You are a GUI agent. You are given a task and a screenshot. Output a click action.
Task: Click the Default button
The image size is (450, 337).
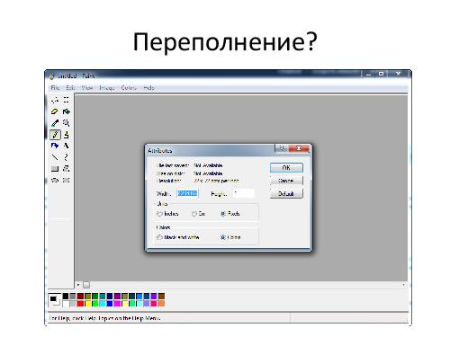(x=286, y=194)
